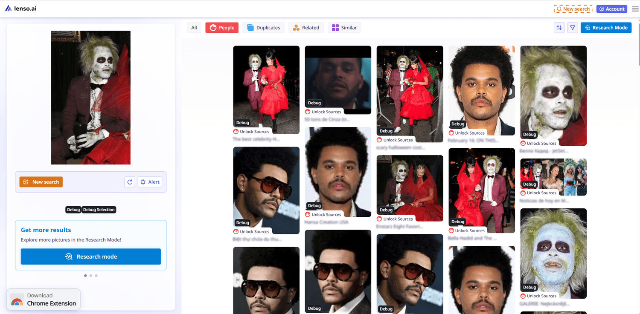Click the lenso.ai logo

pyautogui.click(x=21, y=9)
